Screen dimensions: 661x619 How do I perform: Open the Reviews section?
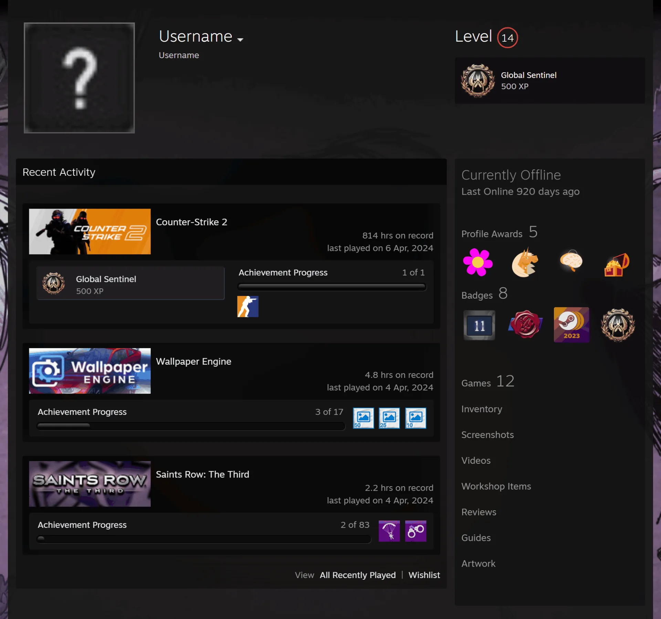pos(479,512)
